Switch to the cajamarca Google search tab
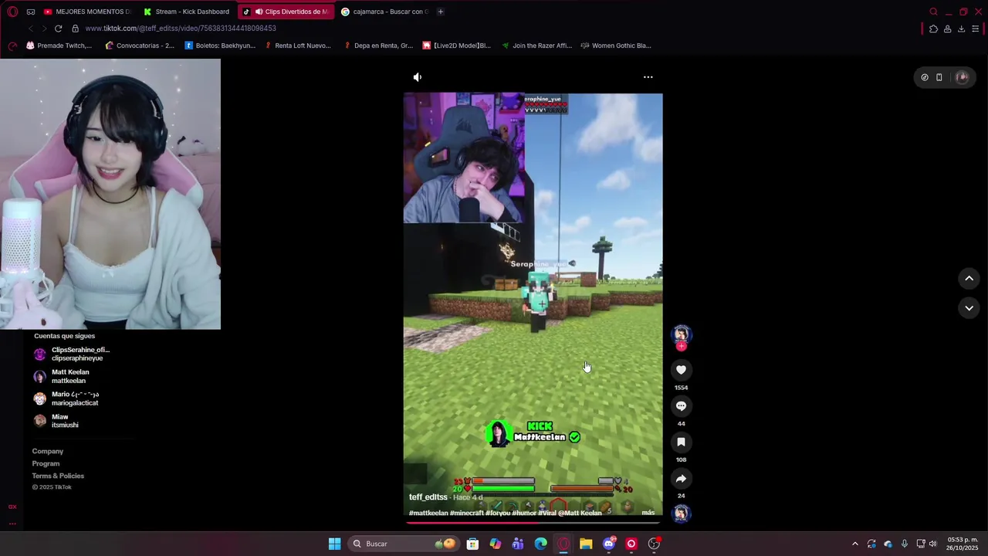The height and width of the screenshot is (556, 988). (384, 12)
